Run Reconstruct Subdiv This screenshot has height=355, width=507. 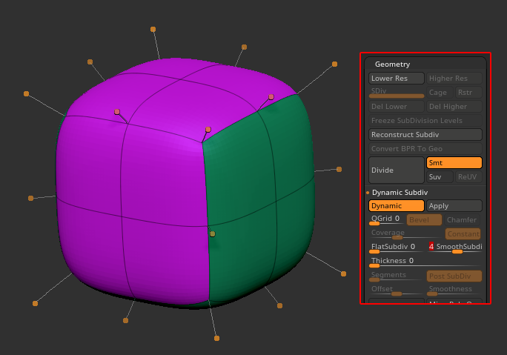[x=425, y=135]
